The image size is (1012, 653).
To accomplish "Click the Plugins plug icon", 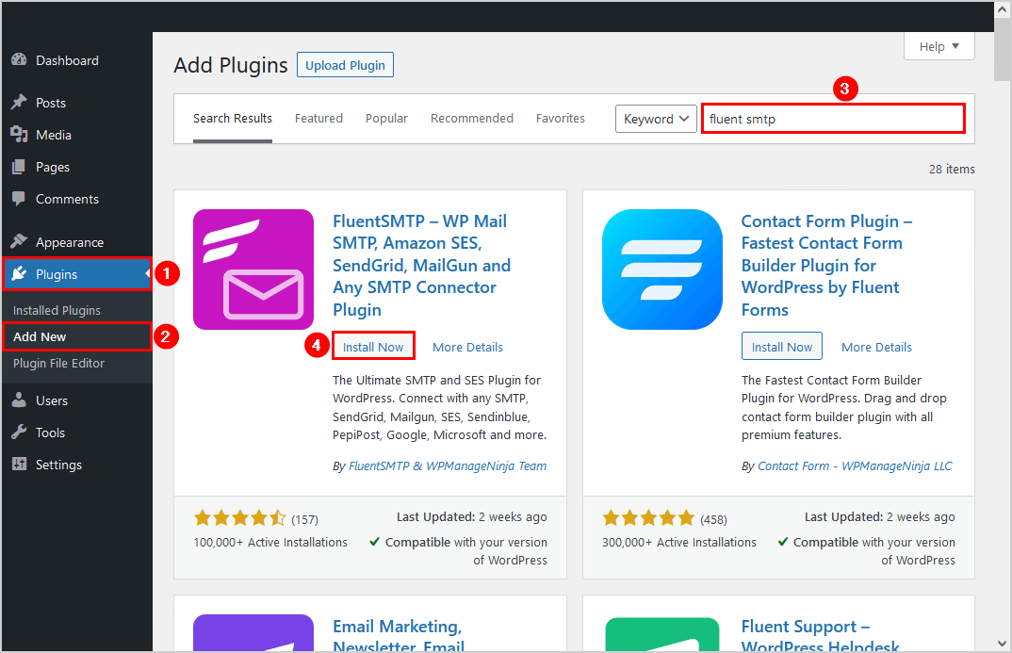I will click(x=20, y=274).
